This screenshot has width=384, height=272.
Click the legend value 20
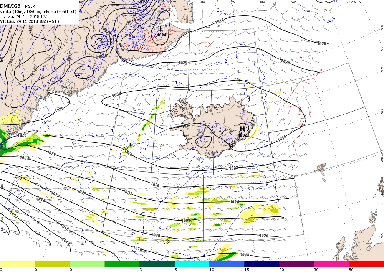[281, 270]
